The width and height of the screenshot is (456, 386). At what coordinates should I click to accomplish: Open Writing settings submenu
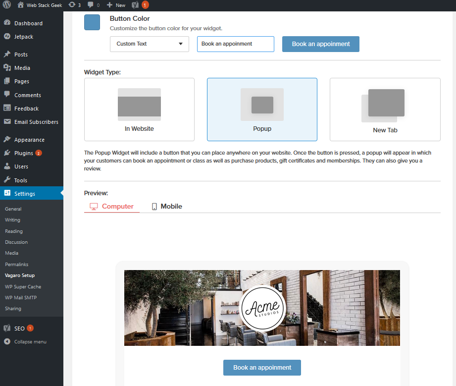[12, 220]
